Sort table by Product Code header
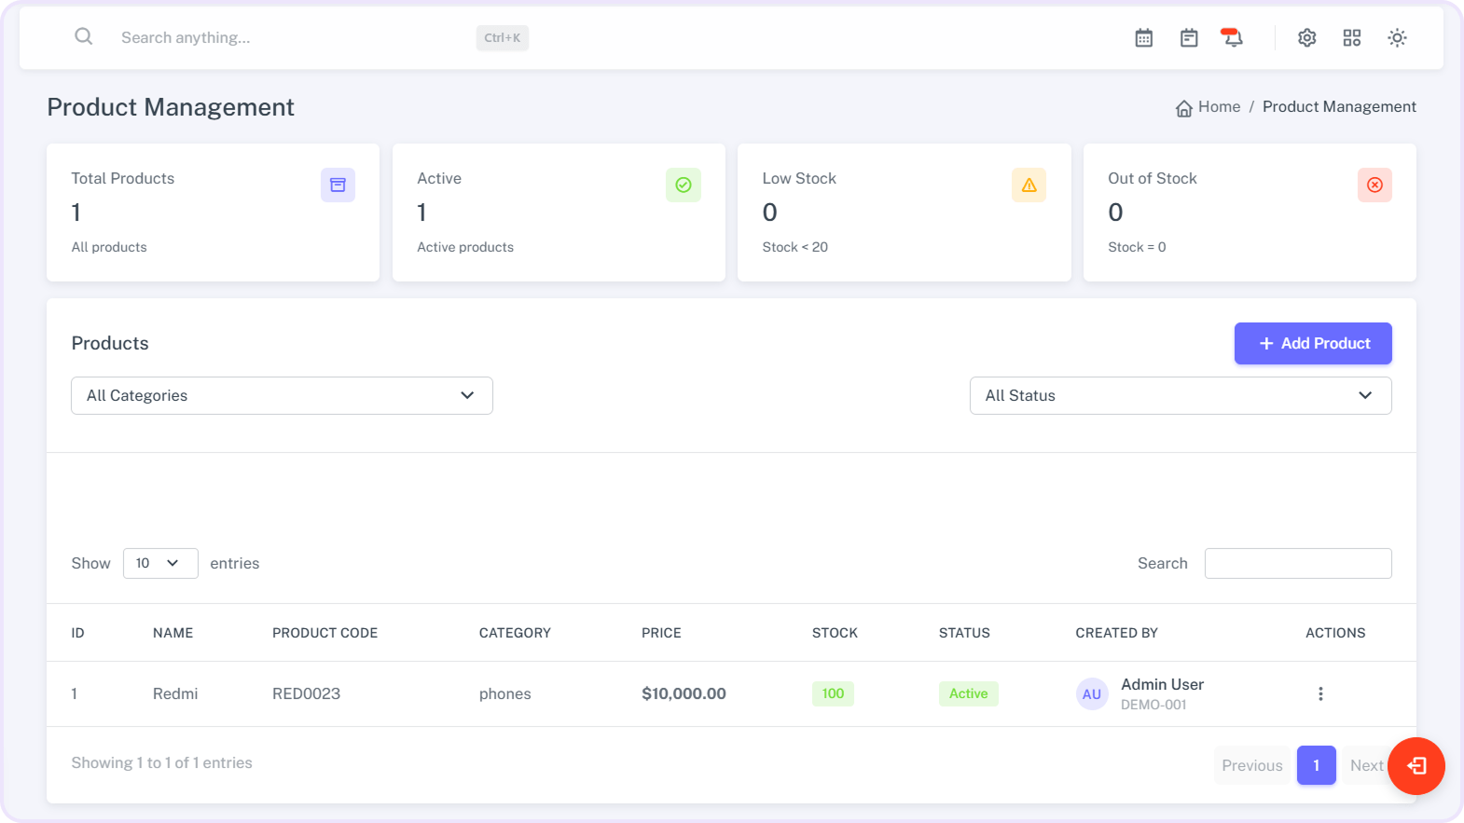The width and height of the screenshot is (1464, 823). click(x=325, y=633)
